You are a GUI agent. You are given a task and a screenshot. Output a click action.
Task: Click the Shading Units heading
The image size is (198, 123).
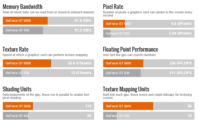pyautogui.click(x=17, y=89)
